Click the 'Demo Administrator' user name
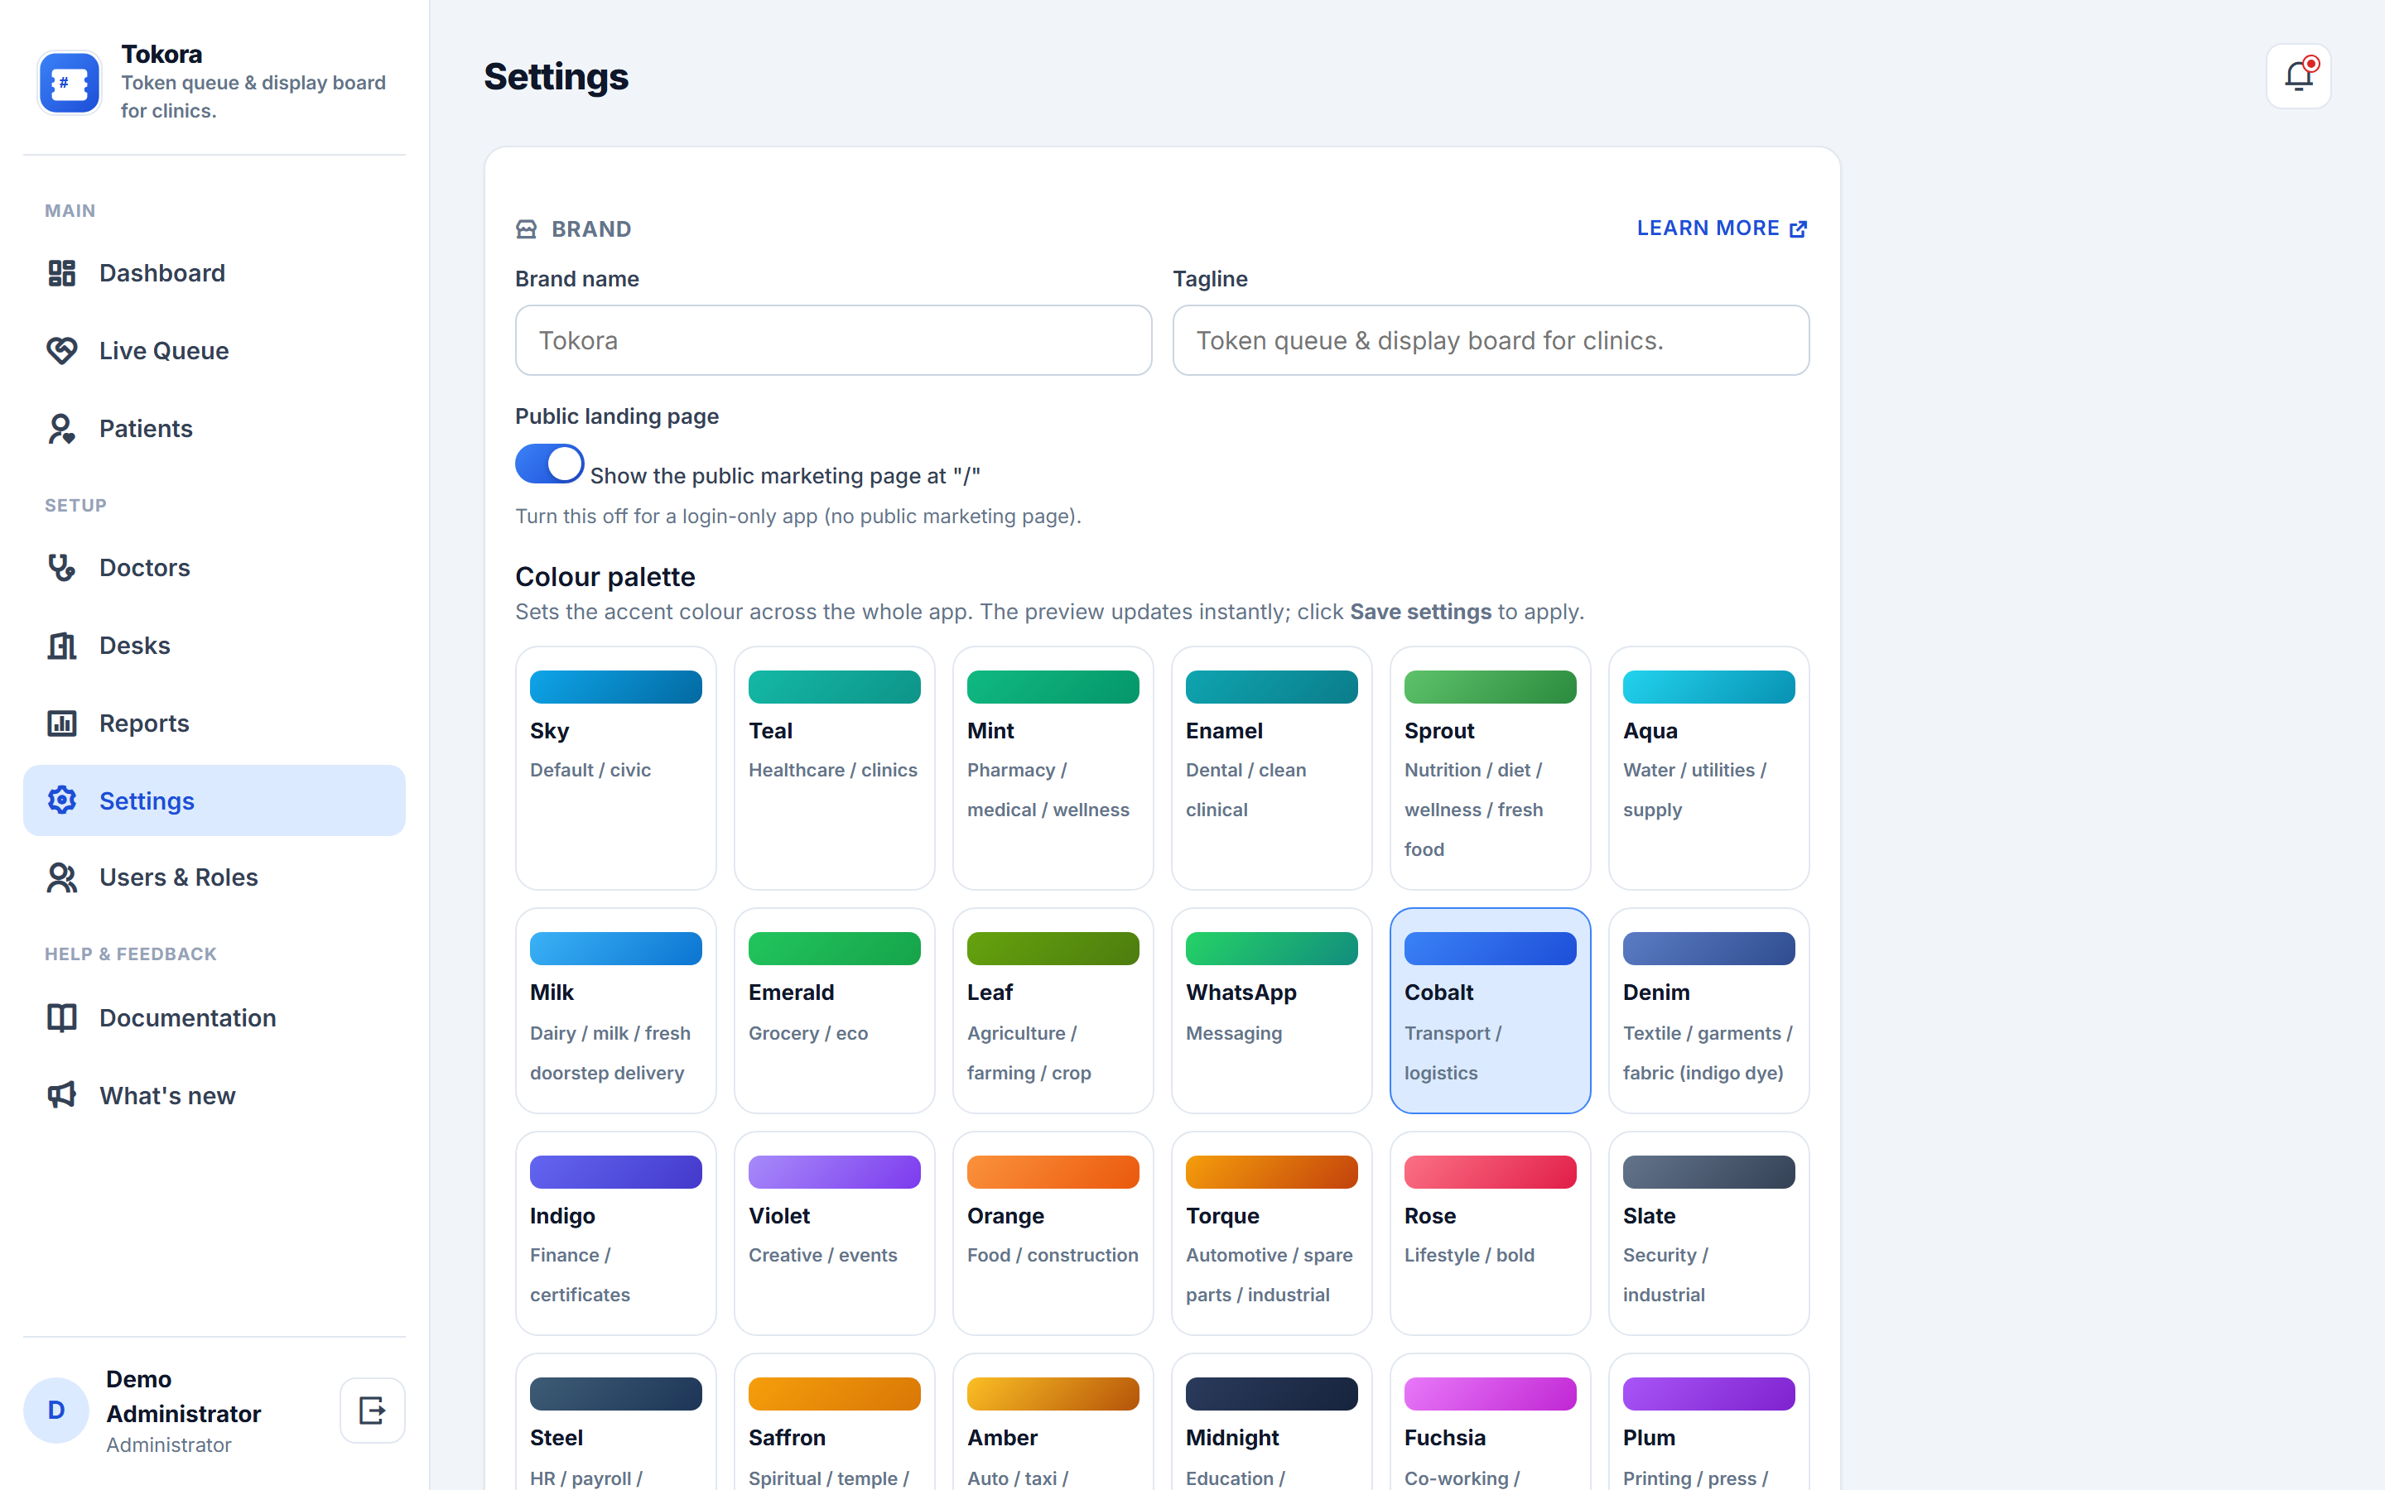Image resolution: width=2385 pixels, height=1490 pixels. point(183,1396)
